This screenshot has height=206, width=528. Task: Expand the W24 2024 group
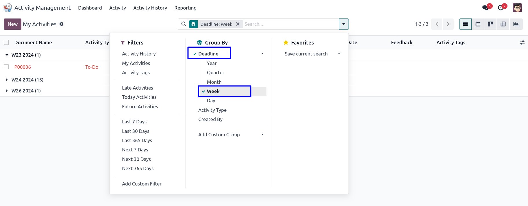point(27,80)
